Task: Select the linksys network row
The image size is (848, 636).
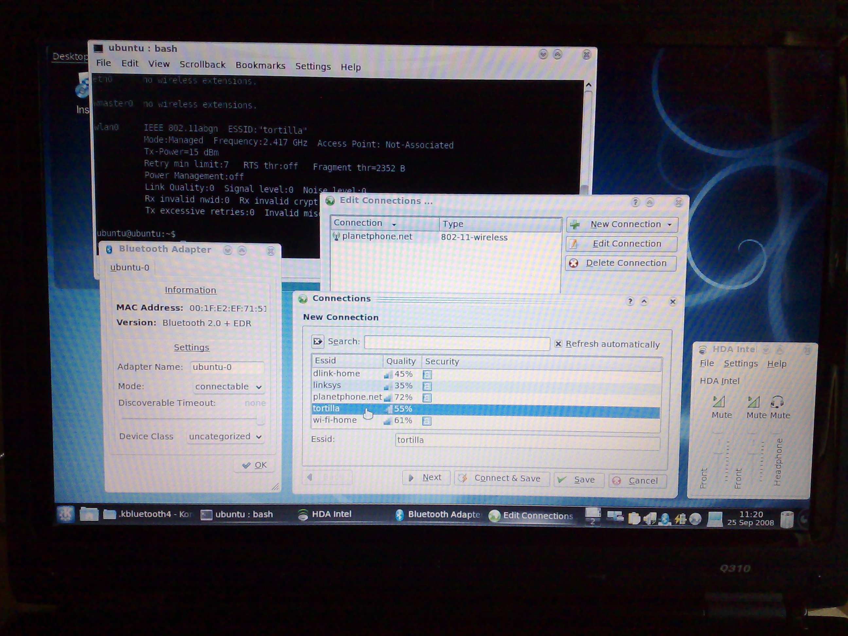Action: [x=486, y=385]
